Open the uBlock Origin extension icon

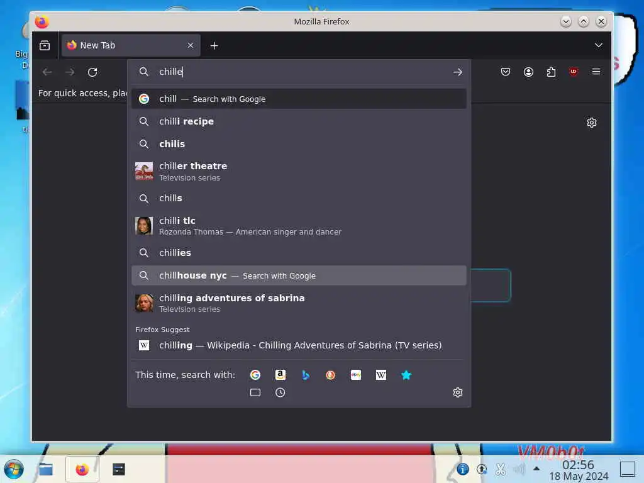[574, 72]
